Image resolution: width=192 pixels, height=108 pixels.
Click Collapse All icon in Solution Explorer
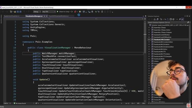(x=171, y=19)
